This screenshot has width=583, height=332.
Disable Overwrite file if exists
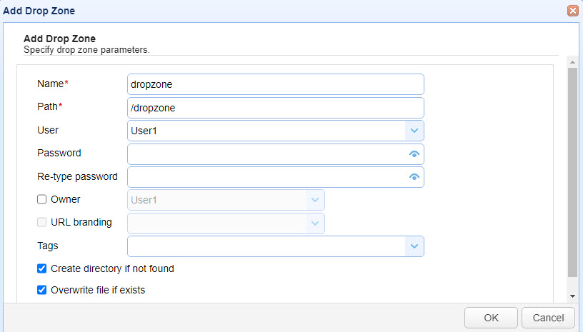(41, 291)
